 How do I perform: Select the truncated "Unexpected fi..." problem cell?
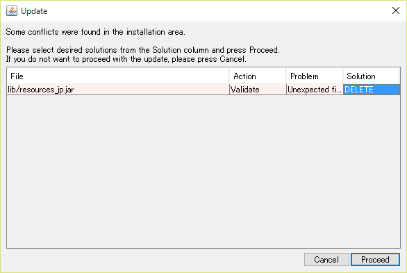point(315,90)
